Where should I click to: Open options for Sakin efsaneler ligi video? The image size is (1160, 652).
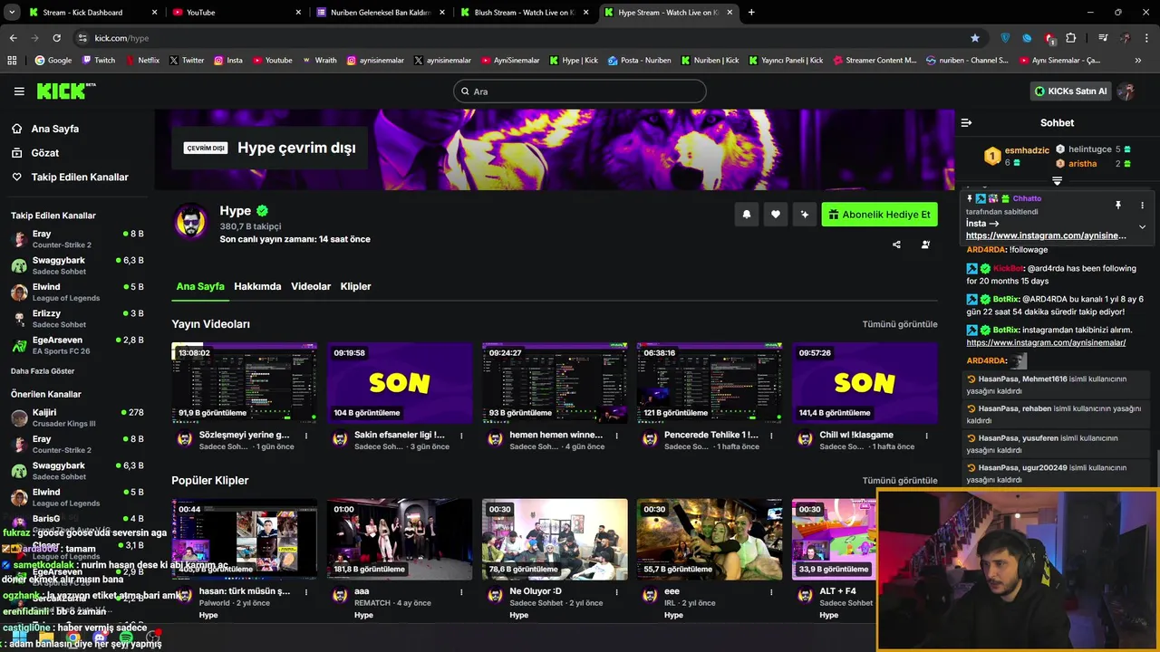461,436
